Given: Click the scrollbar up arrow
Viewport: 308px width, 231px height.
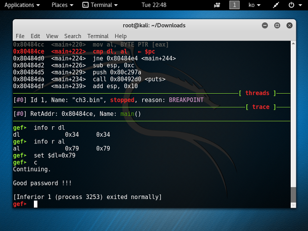Looking at the screenshot, I should tap(293, 44).
